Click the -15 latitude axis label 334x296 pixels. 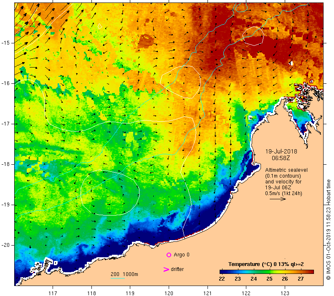(x=5, y=43)
